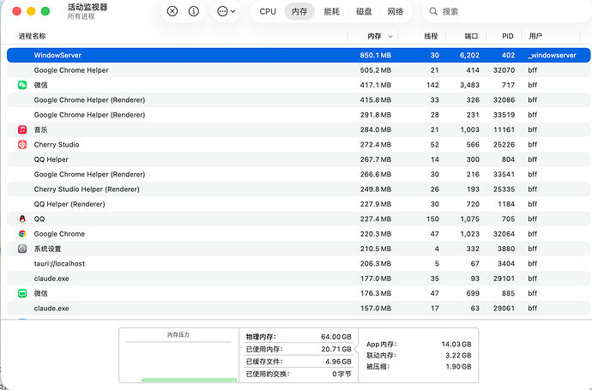Switch to the 能耗 tab
This screenshot has width=592, height=390.
(331, 12)
